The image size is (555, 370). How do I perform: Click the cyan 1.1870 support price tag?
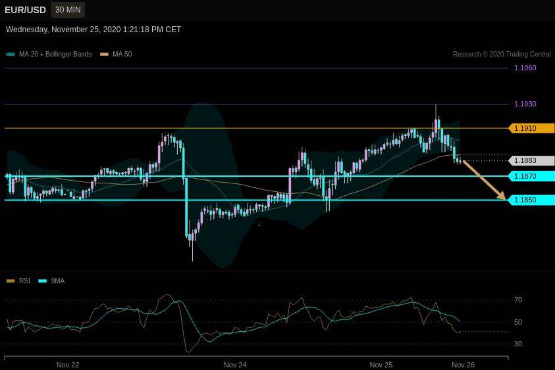(x=531, y=176)
